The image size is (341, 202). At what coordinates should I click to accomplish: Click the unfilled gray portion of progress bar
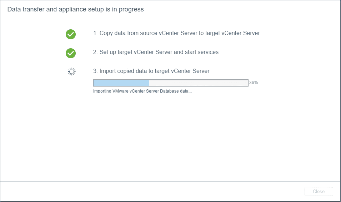click(198, 83)
